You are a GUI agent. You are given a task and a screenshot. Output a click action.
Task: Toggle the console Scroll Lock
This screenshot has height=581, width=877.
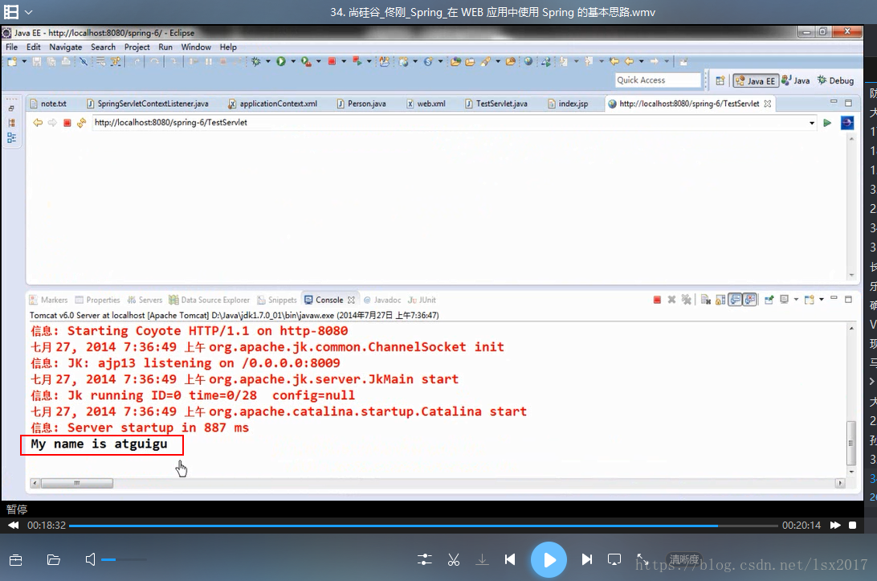tap(720, 300)
